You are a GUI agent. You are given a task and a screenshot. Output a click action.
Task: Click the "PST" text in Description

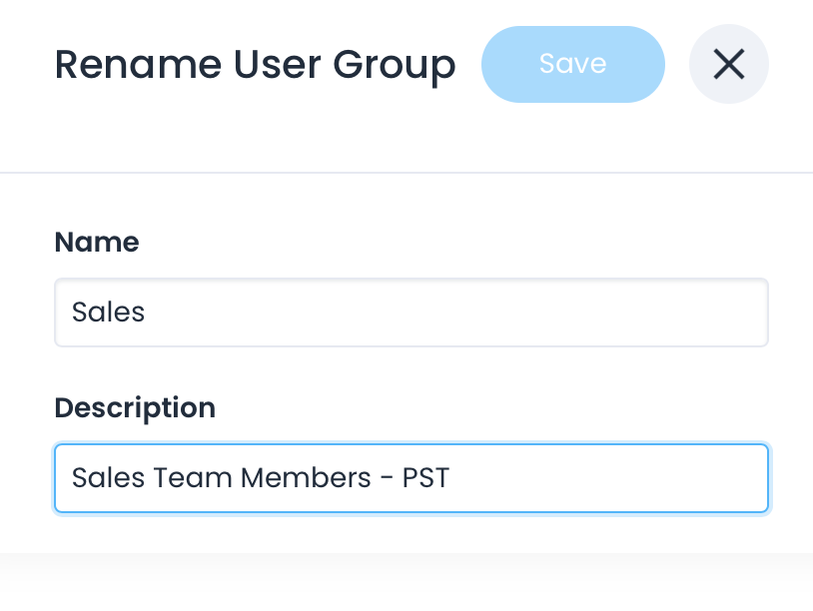(x=425, y=478)
